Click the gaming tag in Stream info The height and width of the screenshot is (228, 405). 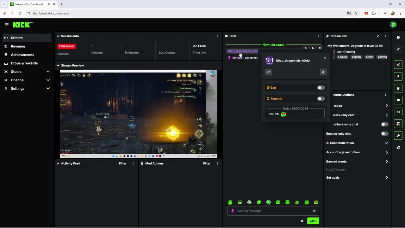pos(382,57)
